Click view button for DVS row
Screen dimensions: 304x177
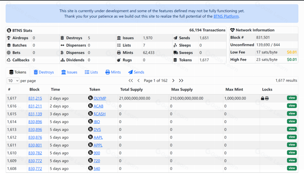292,129
